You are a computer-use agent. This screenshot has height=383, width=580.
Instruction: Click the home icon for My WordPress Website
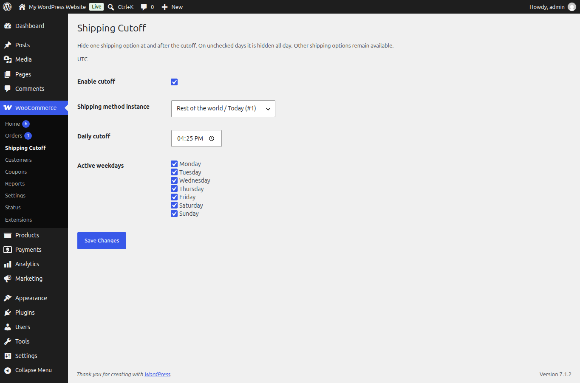point(22,7)
